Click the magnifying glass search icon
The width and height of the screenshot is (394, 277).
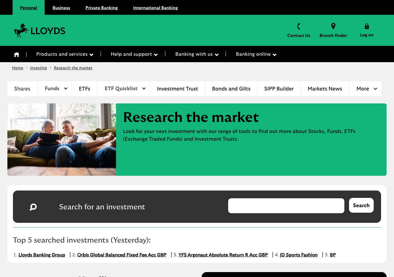coord(33,207)
